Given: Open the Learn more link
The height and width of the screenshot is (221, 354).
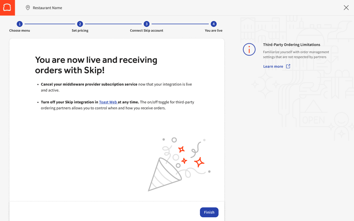Looking at the screenshot, I should pos(273,67).
